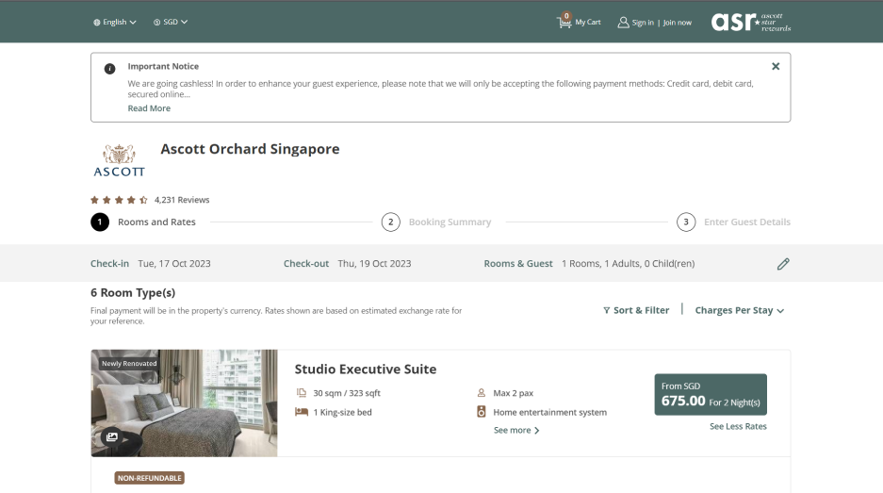Click the star rating icons
This screenshot has width=883, height=493.
(119, 200)
